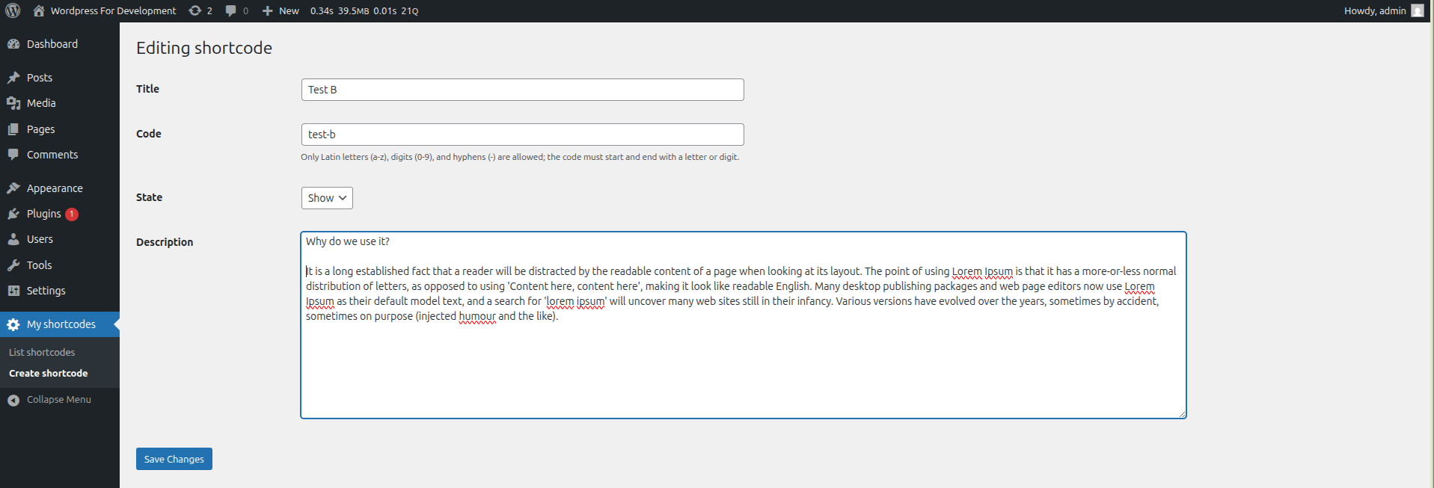Click the 'Why do we use it?' line
1434x488 pixels.
tap(348, 241)
